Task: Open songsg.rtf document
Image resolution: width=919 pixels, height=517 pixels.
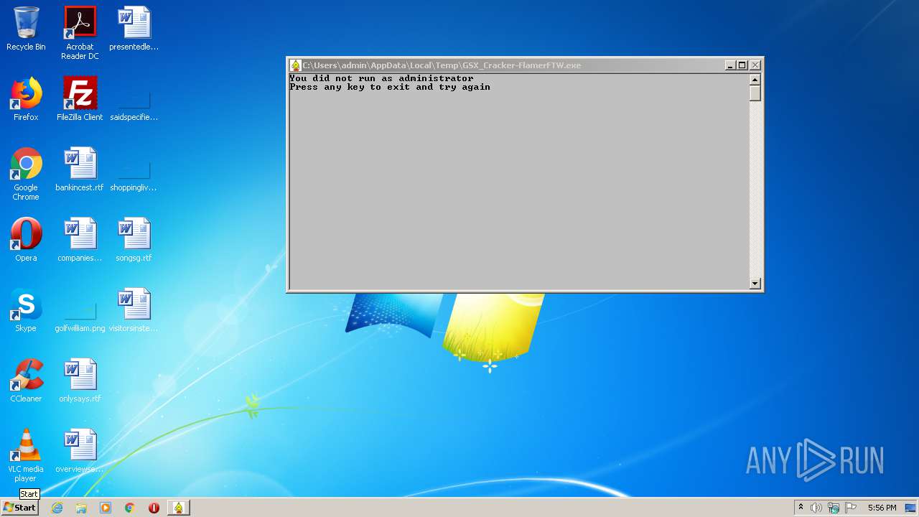Action: pos(134,240)
